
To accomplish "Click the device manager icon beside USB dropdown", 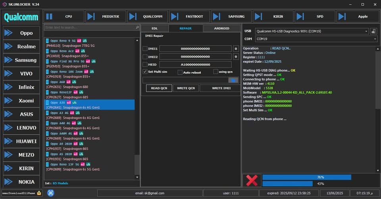I will [x=373, y=31].
